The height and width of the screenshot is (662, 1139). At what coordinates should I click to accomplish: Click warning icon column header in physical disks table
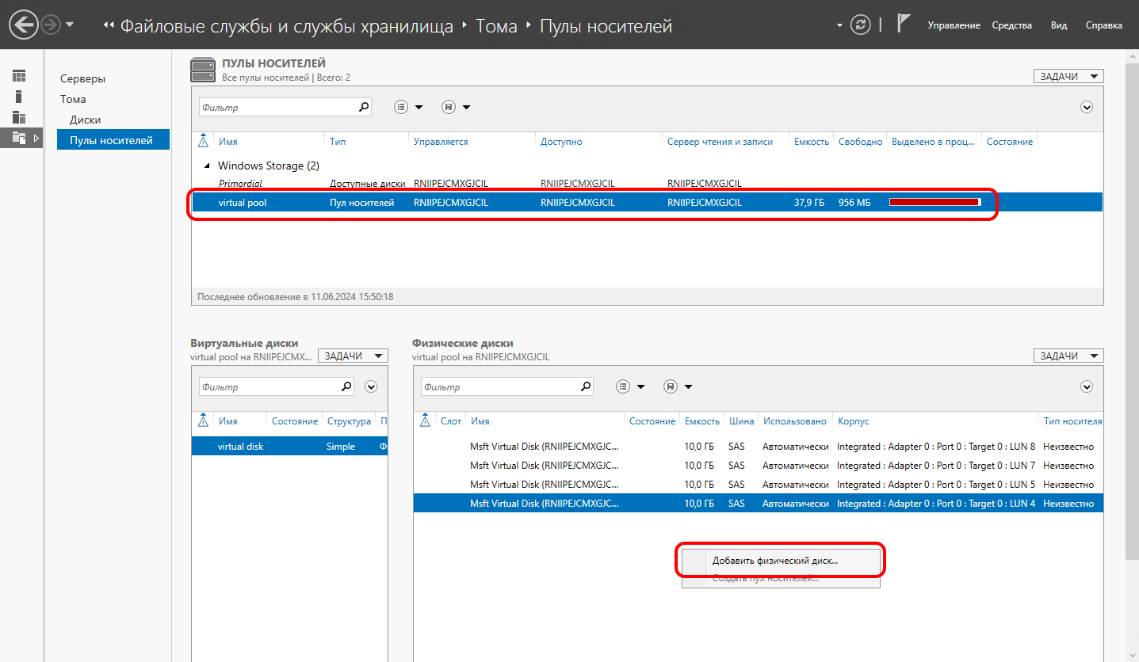point(425,421)
